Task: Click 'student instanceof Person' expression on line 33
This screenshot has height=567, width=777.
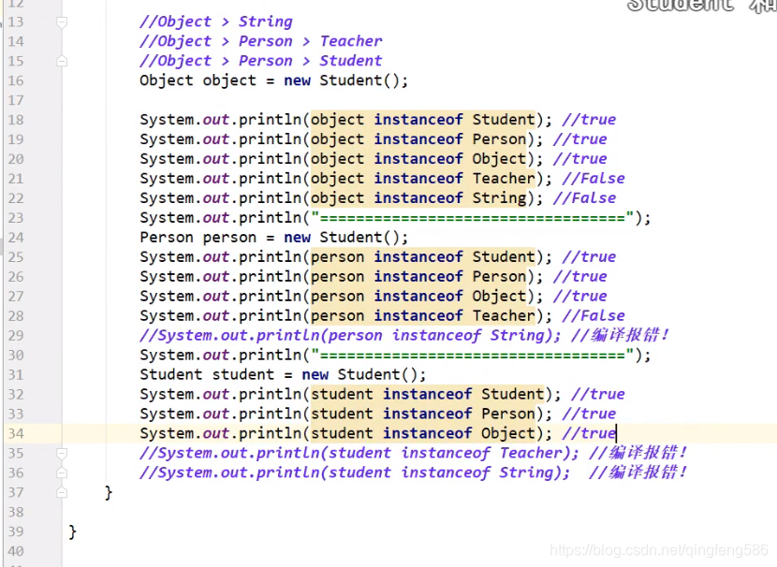Action: pyautogui.click(x=423, y=414)
